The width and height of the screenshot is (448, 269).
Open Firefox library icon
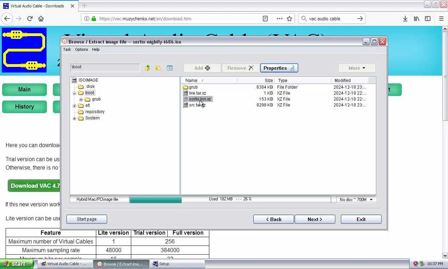click(416, 19)
